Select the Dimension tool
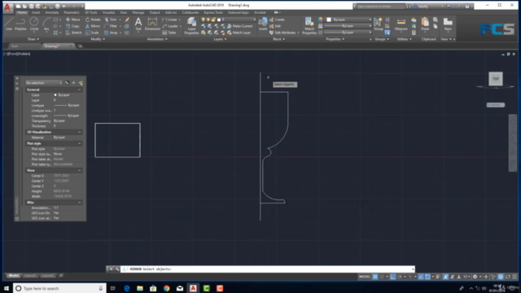 pyautogui.click(x=152, y=24)
